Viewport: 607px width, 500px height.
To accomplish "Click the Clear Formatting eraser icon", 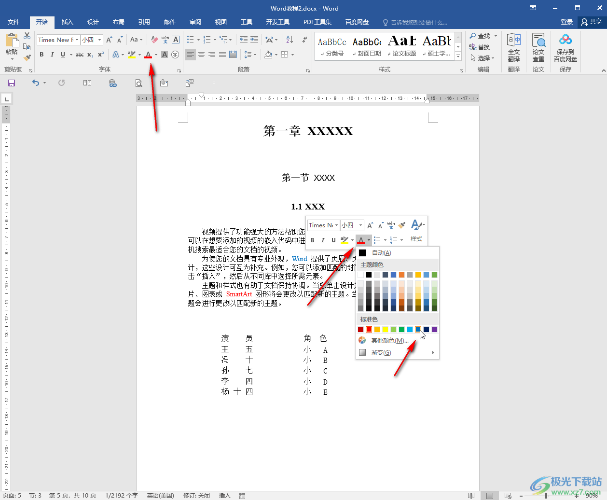I will click(154, 40).
